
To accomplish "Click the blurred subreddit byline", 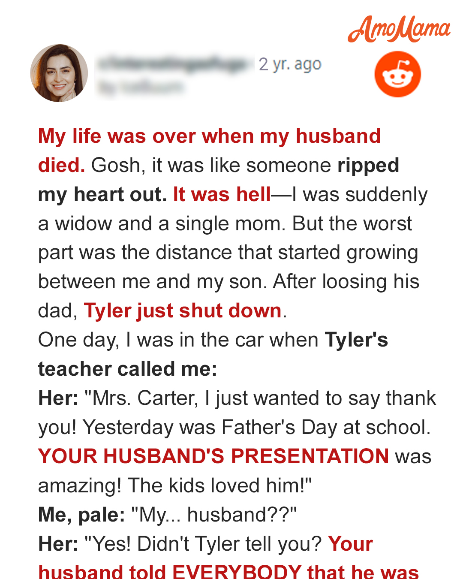I will pos(141,87).
